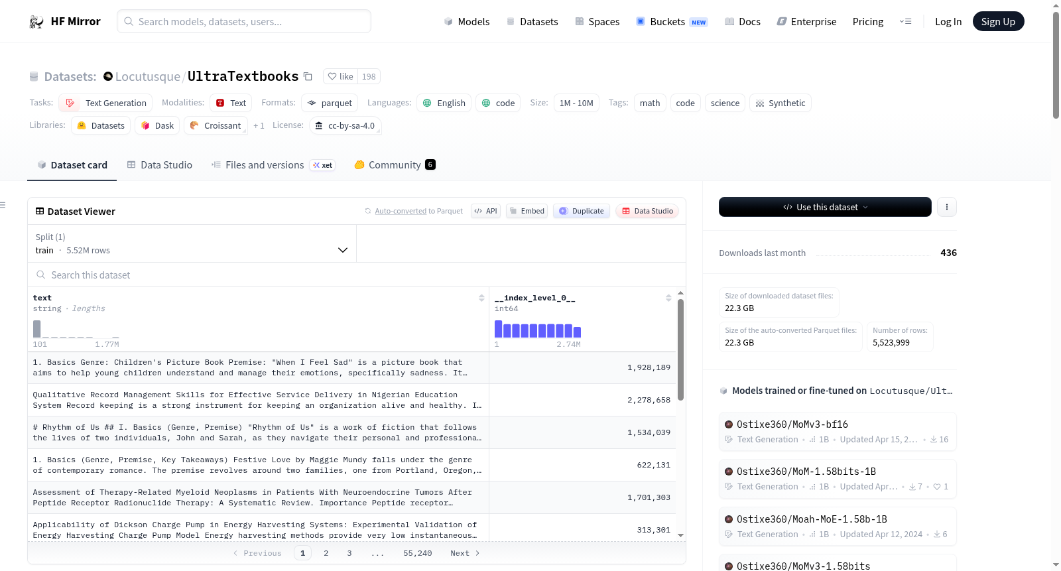
Task: Click the Duplicate button
Action: click(581, 211)
